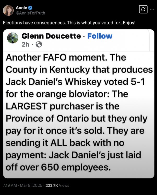The image size is (157, 195).
Task: Click the blue Follow link
Action: (x=100, y=36)
